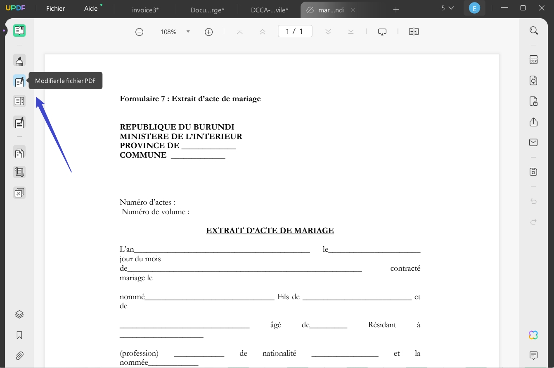This screenshot has width=554, height=368.
Task: Open the zoom percentage dropdown
Action: pos(188,31)
